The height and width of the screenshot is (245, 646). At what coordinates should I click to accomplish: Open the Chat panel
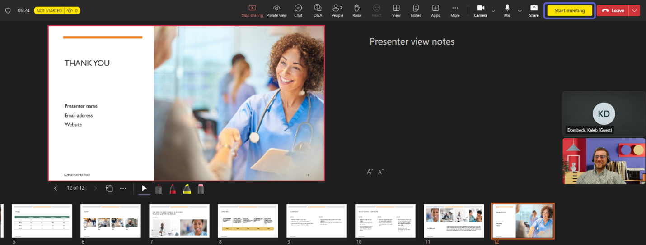point(298,11)
